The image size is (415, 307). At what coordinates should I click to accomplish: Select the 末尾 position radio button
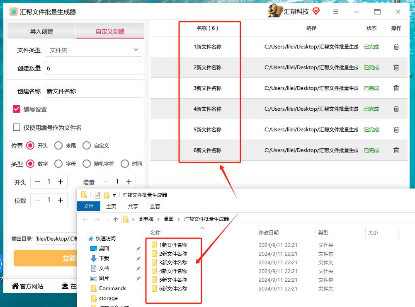[58, 145]
